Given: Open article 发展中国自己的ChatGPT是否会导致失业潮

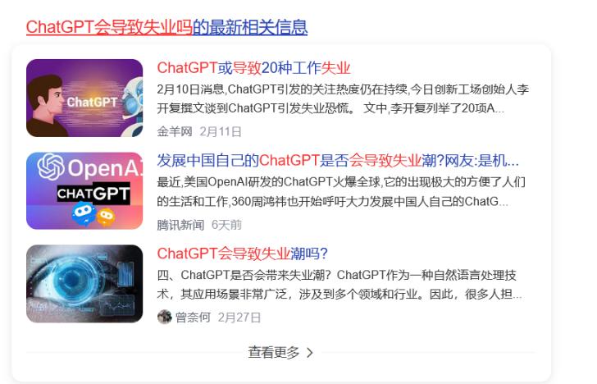Looking at the screenshot, I should (338, 160).
